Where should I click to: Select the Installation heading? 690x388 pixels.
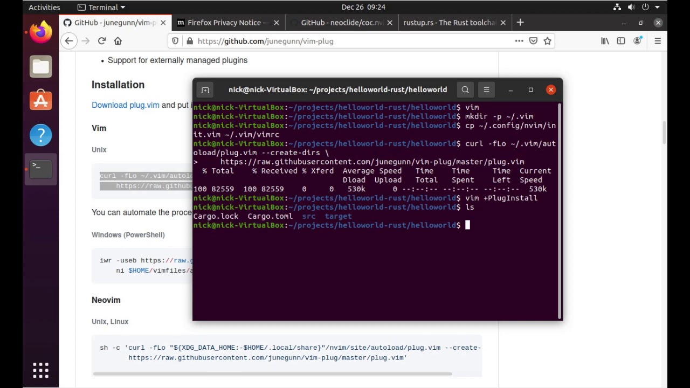coord(118,85)
